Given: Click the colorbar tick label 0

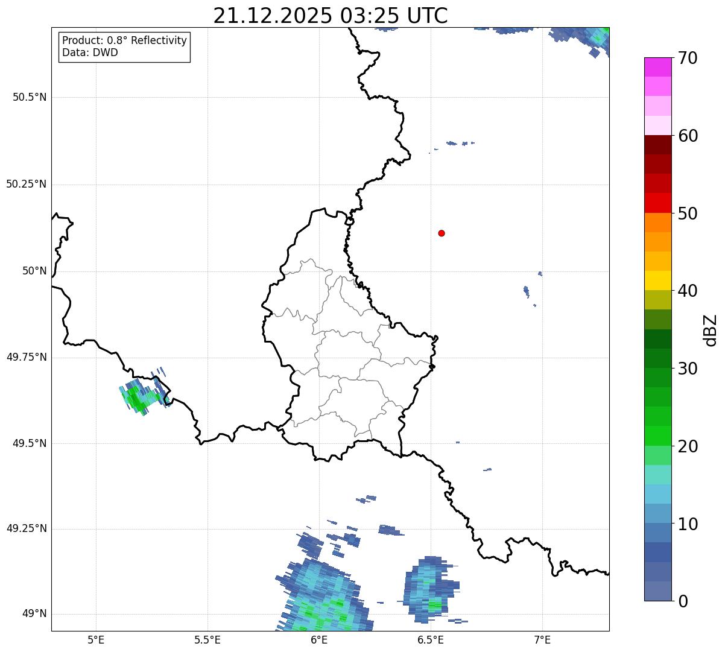Looking at the screenshot, I should 682,601.
